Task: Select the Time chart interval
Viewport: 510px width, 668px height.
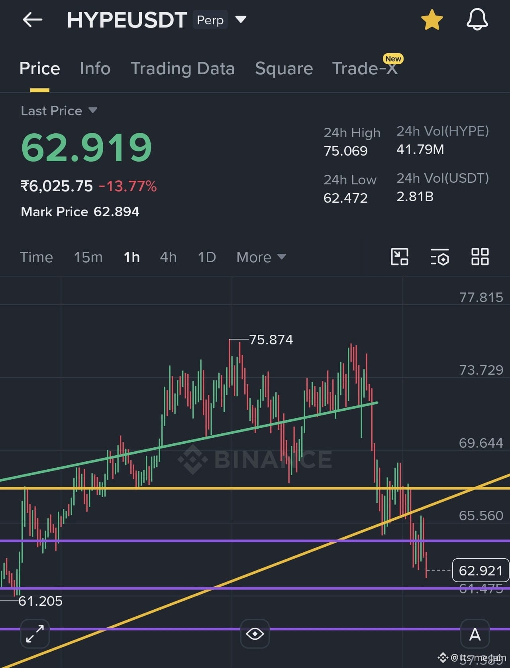Action: (36, 257)
